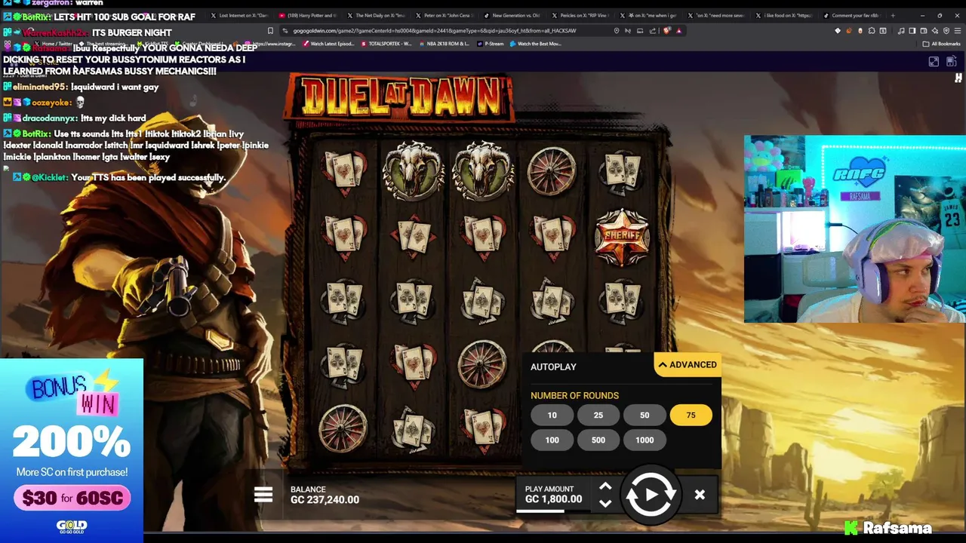Viewport: 966px width, 543px height.
Task: Open the instagram bookmark in bookmarks bar
Action: point(272,44)
